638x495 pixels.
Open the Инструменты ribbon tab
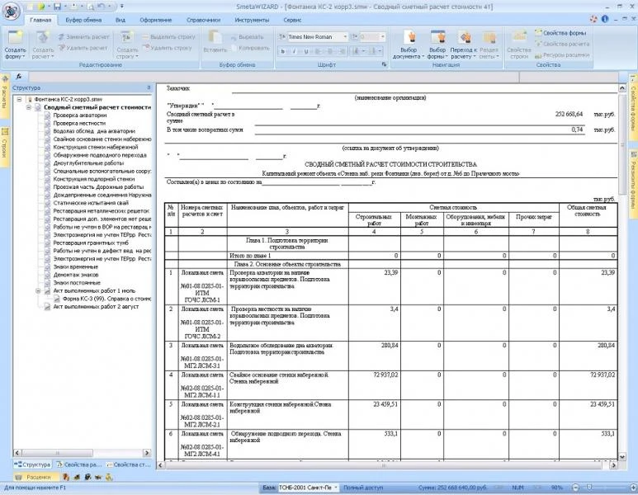point(252,20)
